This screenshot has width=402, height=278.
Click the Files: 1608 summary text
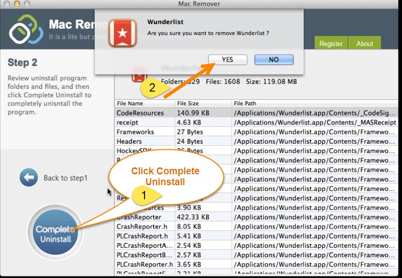(x=223, y=81)
